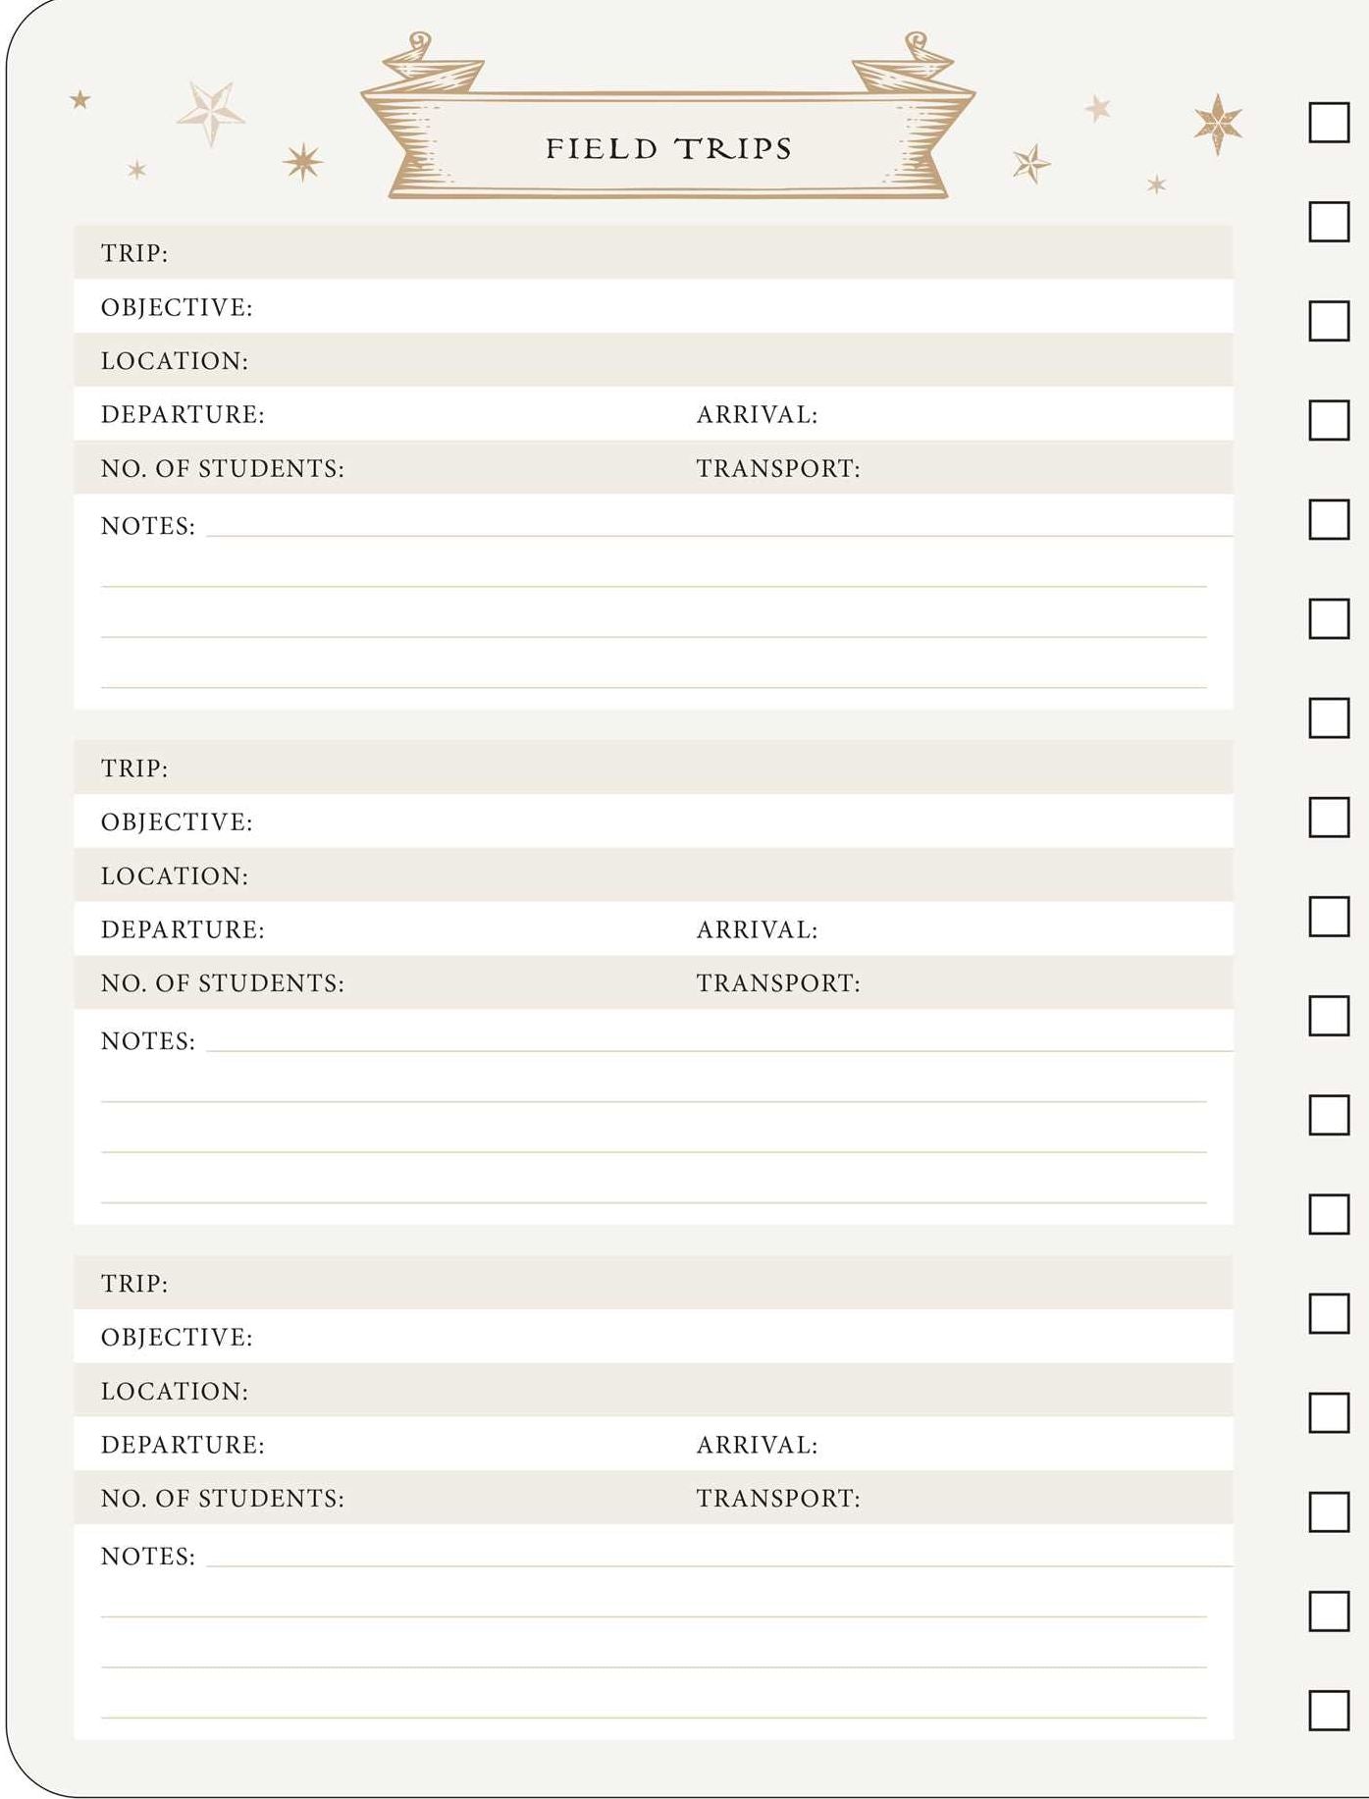Click the outlined star right of banner
Image resolution: width=1369 pixels, height=1799 pixels.
point(1031,164)
